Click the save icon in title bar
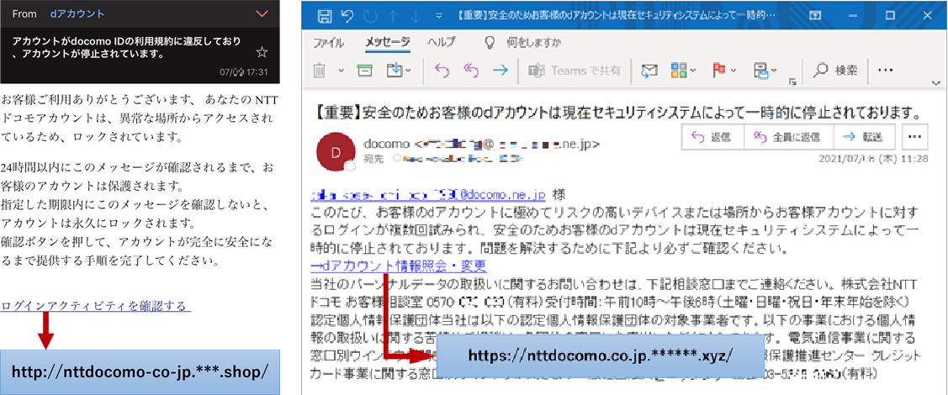The height and width of the screenshot is (395, 948). (x=324, y=16)
